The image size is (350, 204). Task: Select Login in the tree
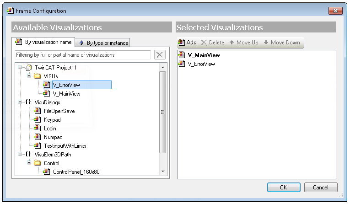coord(50,129)
